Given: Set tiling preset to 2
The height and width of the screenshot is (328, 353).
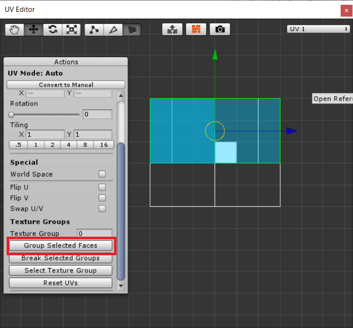Looking at the screenshot, I should [52, 145].
